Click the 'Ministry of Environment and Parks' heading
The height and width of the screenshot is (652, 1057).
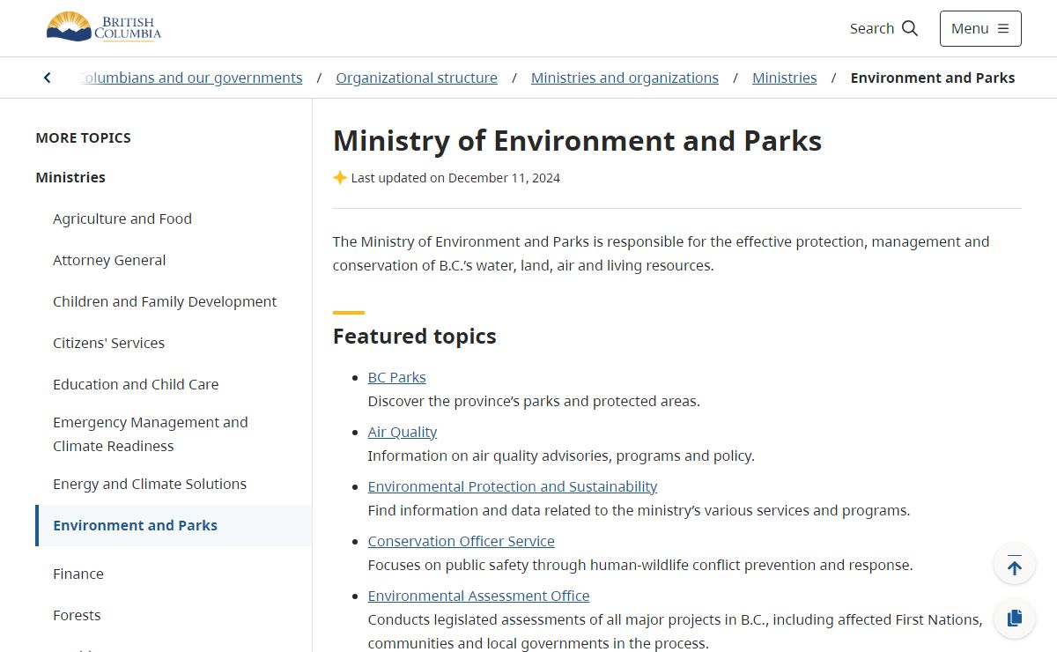click(578, 141)
